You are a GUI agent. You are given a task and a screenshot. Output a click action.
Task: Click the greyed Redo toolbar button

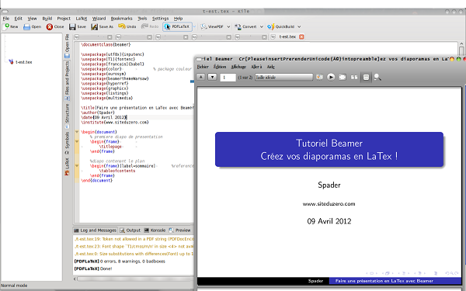(150, 26)
